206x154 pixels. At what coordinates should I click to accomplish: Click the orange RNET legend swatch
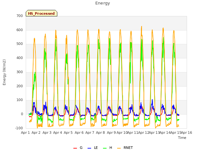pyautogui.click(x=119, y=148)
